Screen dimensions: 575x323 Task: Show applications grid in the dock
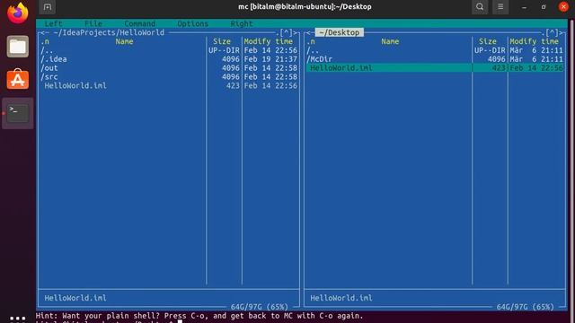(18, 319)
